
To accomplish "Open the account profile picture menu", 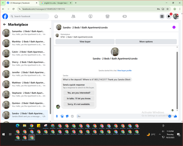I will tap(176, 16).
